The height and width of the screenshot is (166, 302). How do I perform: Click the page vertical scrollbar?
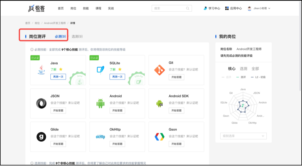pyautogui.click(x=300, y=46)
